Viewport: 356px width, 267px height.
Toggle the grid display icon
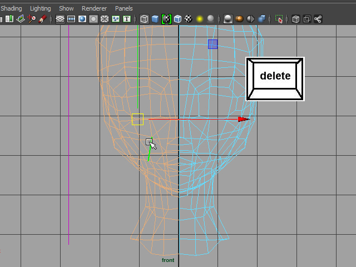coord(60,19)
